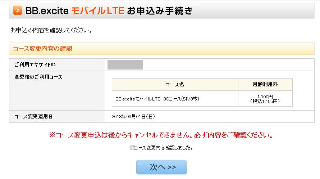The width and height of the screenshot is (320, 179).
Task: Click the 次へ >> button
Action: pyautogui.click(x=161, y=167)
